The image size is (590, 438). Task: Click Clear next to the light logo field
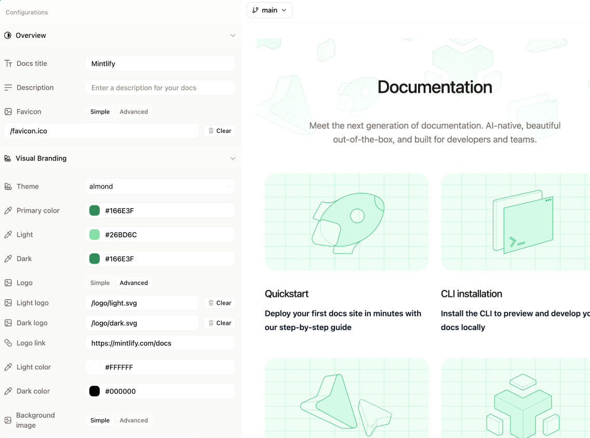click(x=219, y=303)
